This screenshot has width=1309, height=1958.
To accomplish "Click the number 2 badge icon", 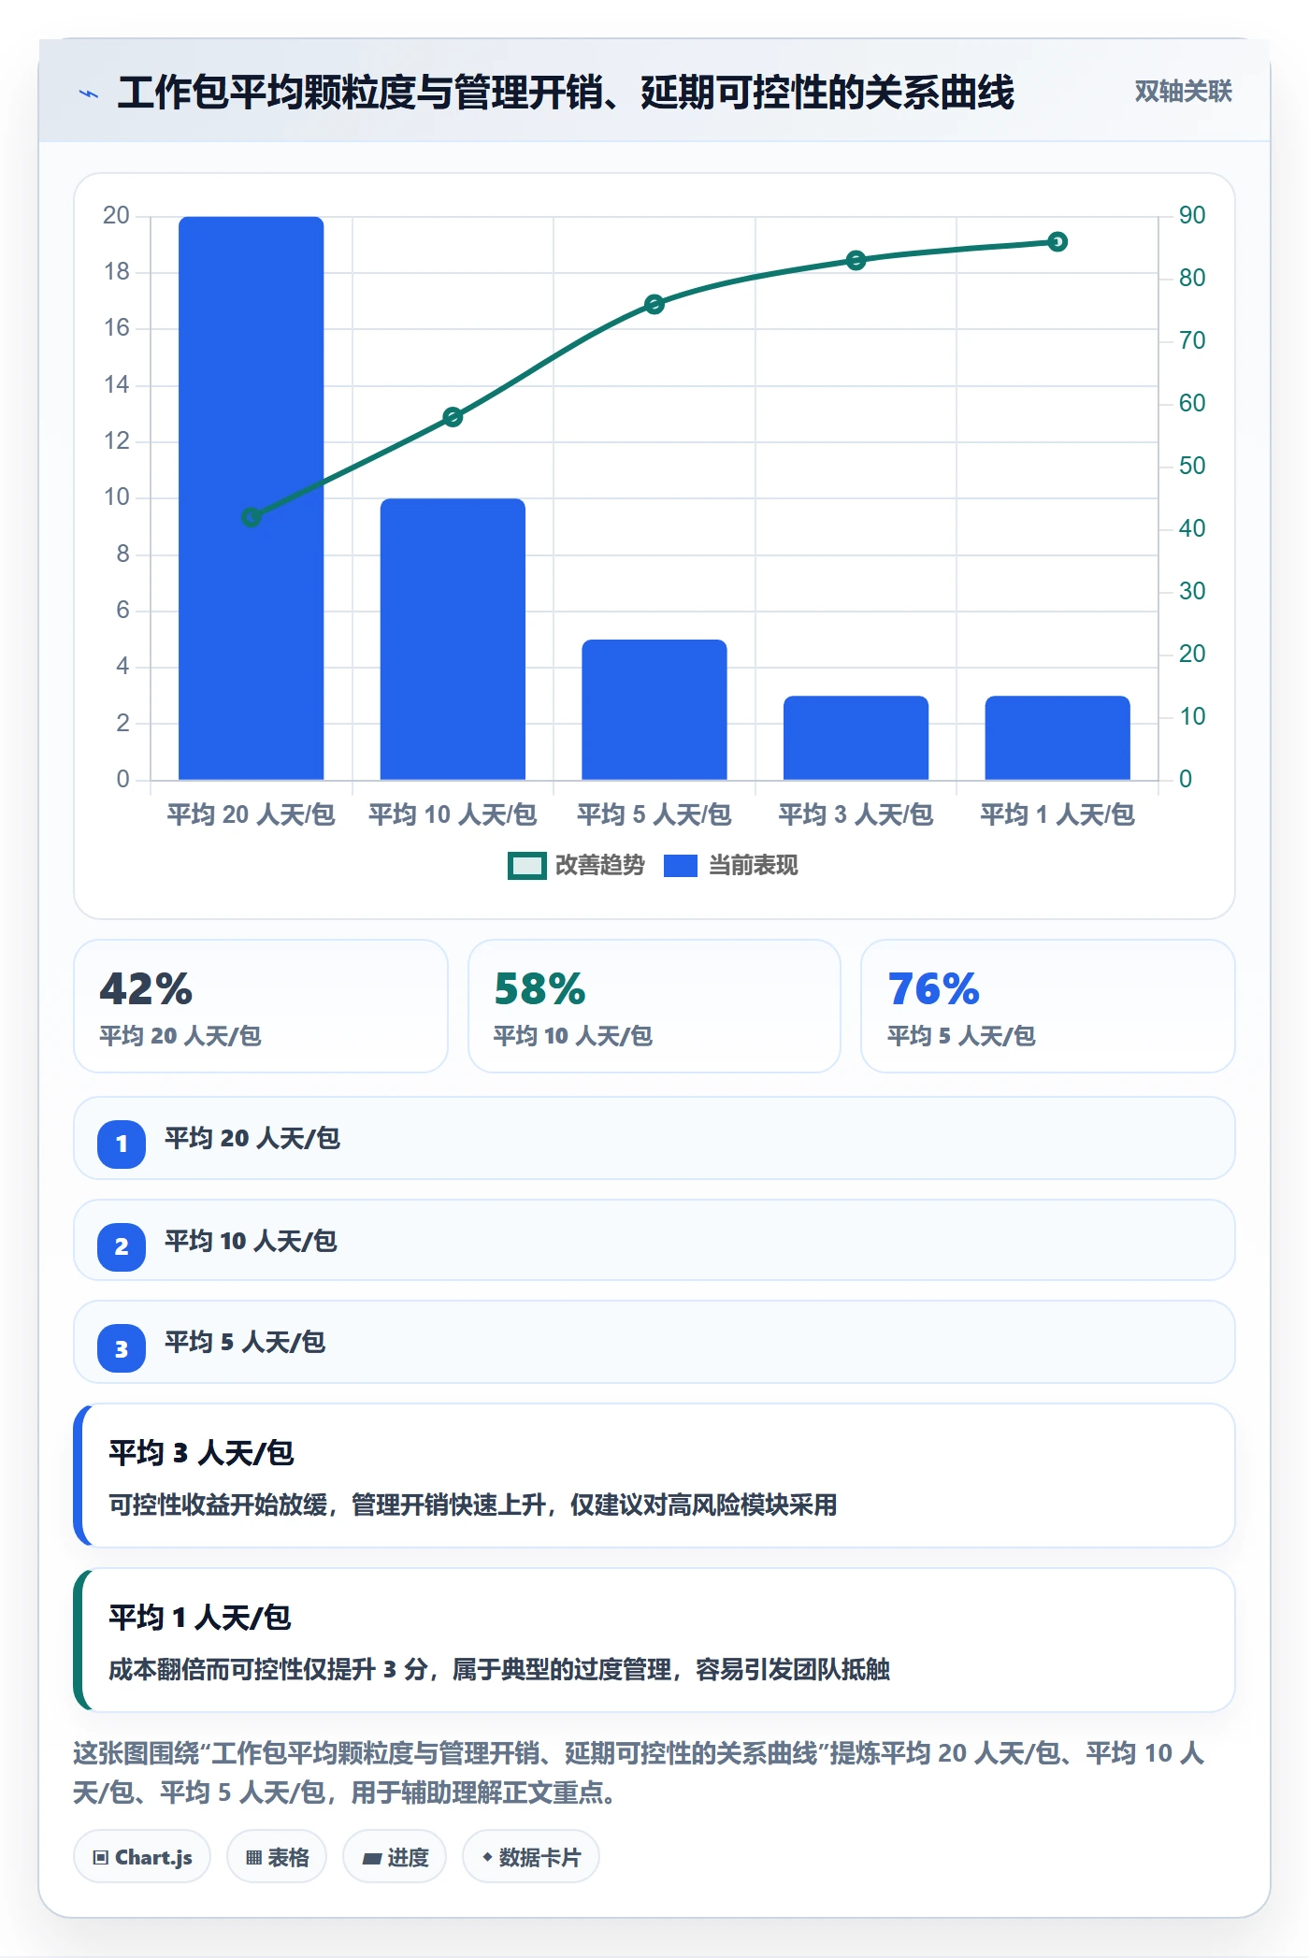I will 122,1246.
